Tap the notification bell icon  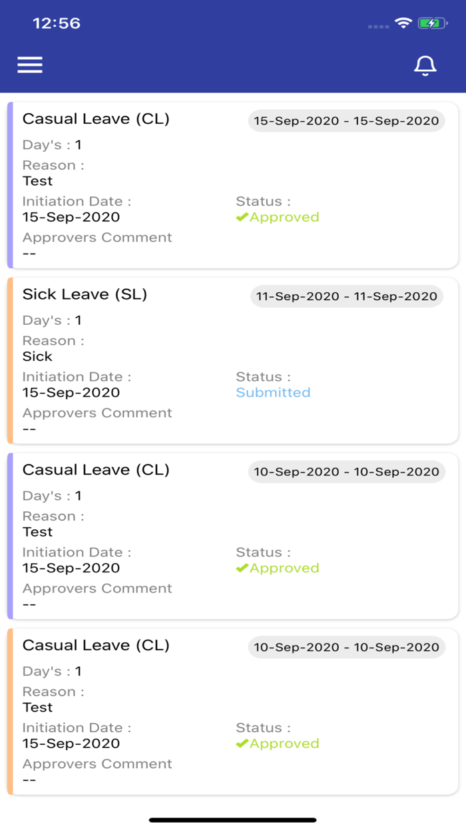[425, 65]
